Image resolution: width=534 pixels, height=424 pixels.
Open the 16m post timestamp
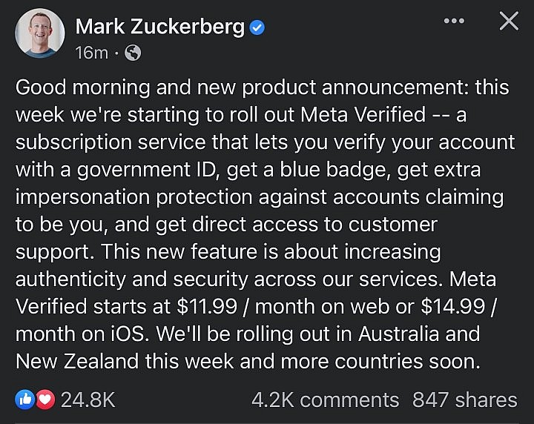coord(90,53)
